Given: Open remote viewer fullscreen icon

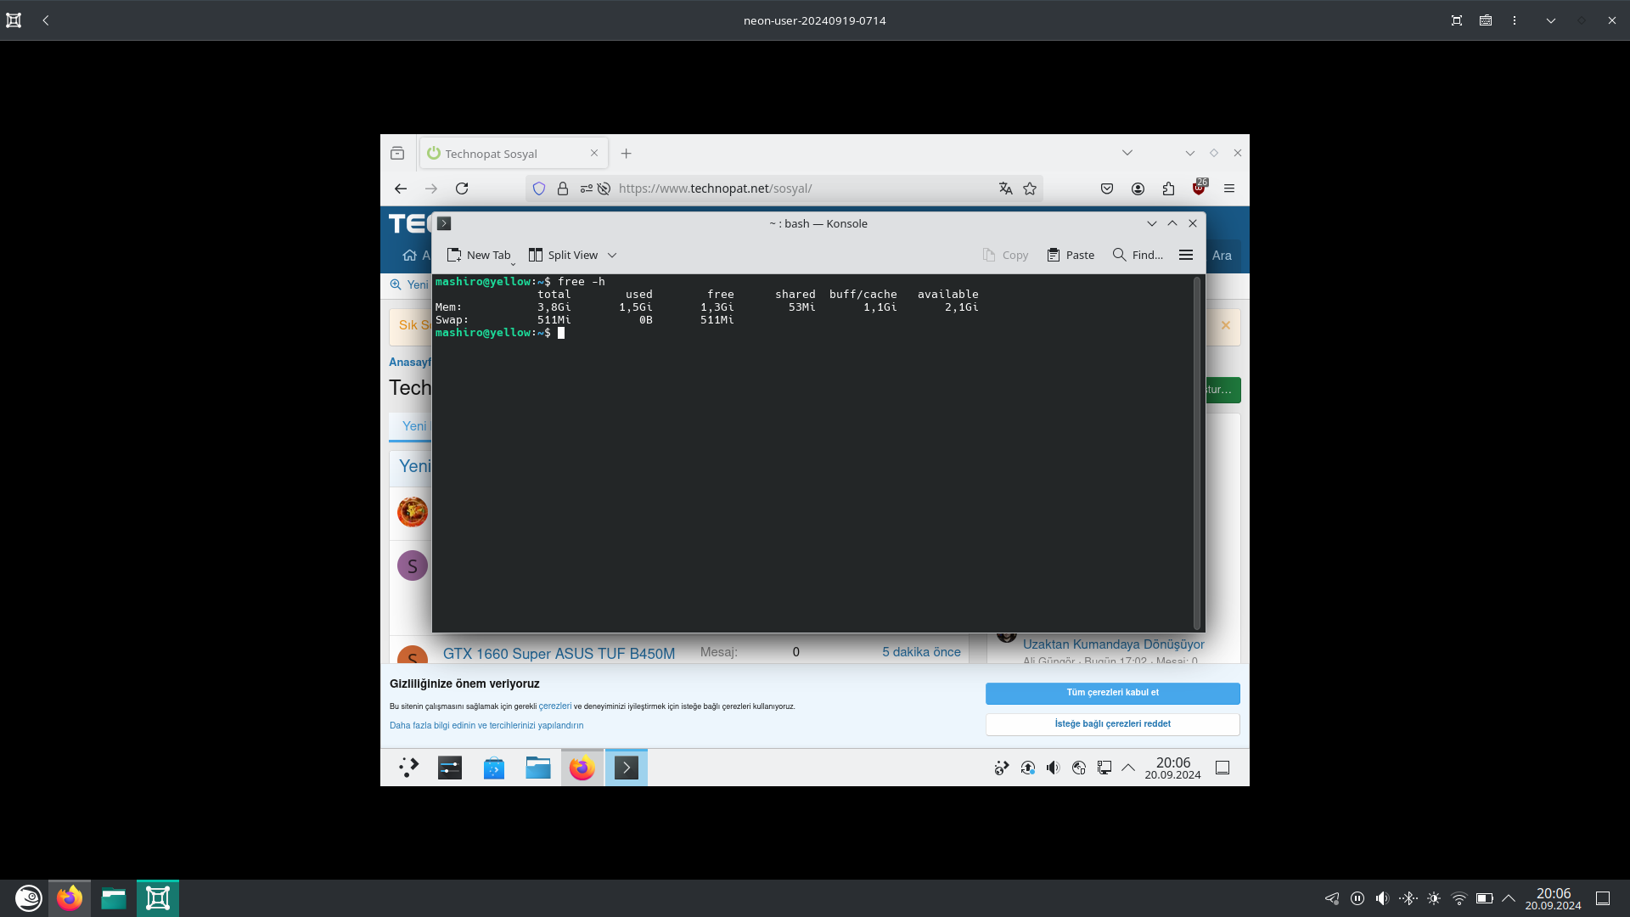Looking at the screenshot, I should pyautogui.click(x=1457, y=20).
